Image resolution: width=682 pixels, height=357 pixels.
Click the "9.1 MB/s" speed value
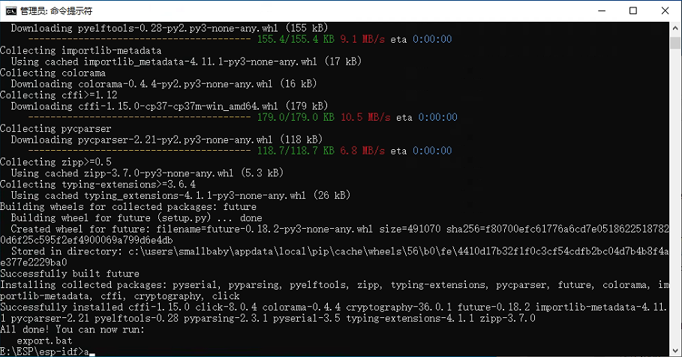tap(362, 39)
